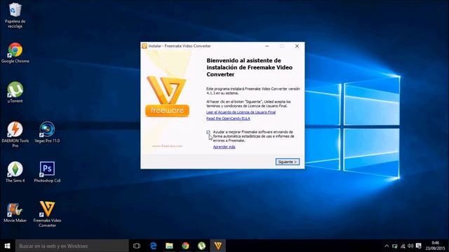Viewport: 449px width, 252px height.
Task: Open File Explorer from the taskbar
Action: pyautogui.click(x=169, y=246)
